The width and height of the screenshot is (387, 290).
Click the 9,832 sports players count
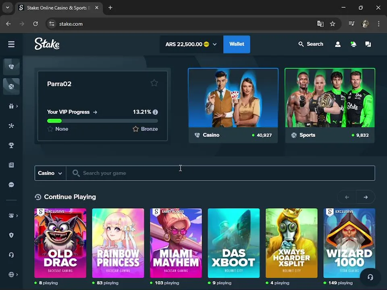click(362, 135)
